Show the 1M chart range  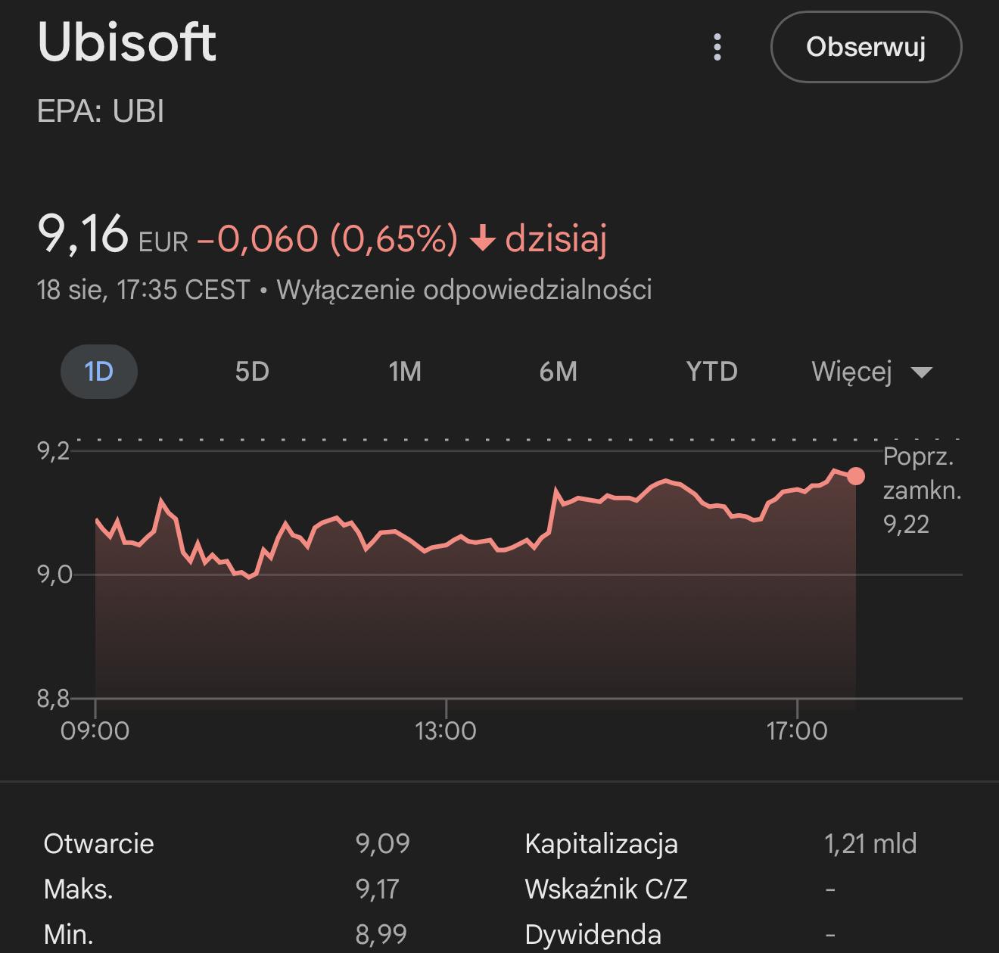pyautogui.click(x=405, y=372)
